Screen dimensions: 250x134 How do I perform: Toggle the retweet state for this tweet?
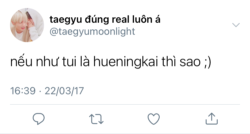(x=96, y=119)
